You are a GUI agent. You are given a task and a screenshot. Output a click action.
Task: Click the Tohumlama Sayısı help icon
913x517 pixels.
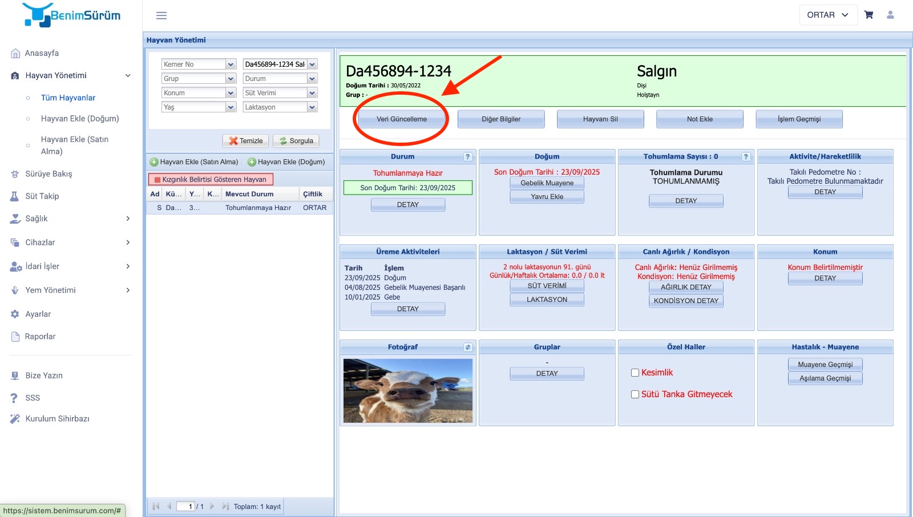point(746,156)
